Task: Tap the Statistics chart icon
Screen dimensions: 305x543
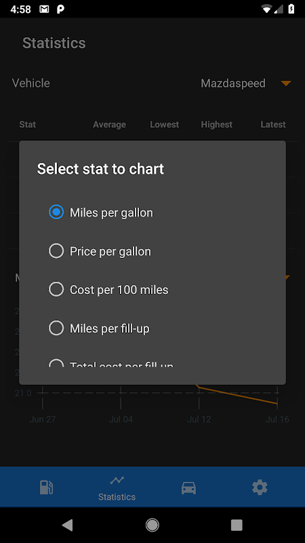Action: point(117,481)
